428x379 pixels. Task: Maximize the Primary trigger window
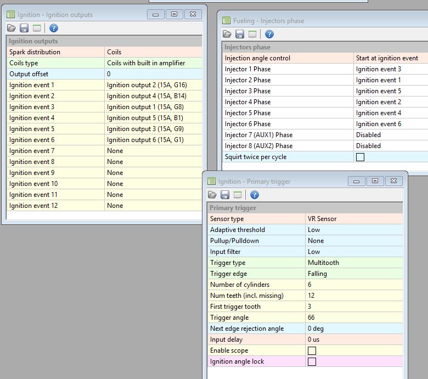375,181
